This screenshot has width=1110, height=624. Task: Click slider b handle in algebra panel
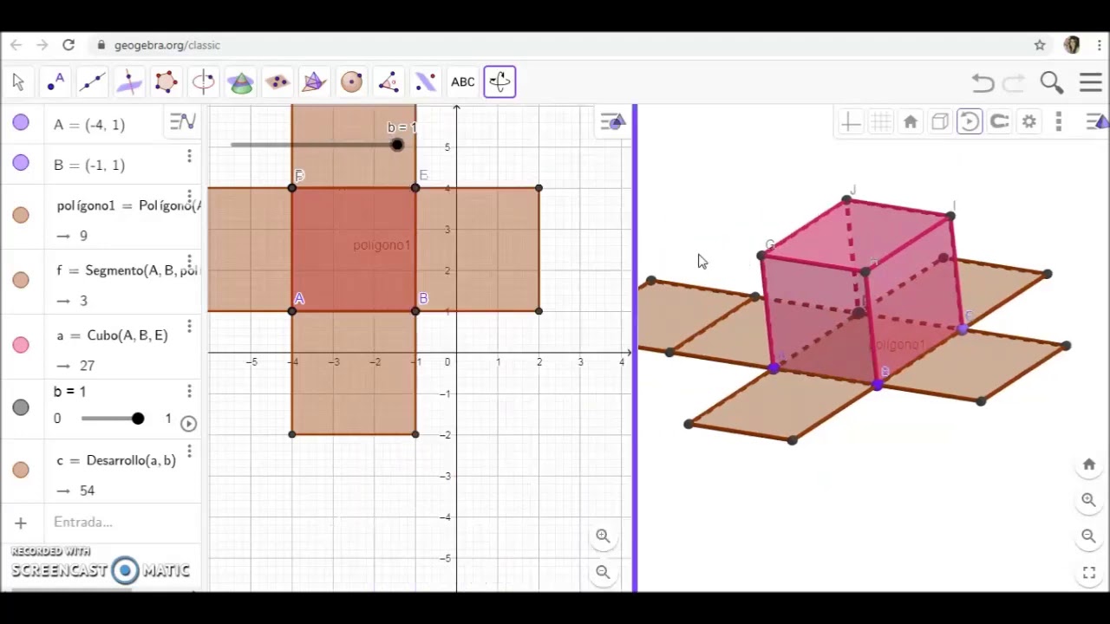click(x=138, y=419)
